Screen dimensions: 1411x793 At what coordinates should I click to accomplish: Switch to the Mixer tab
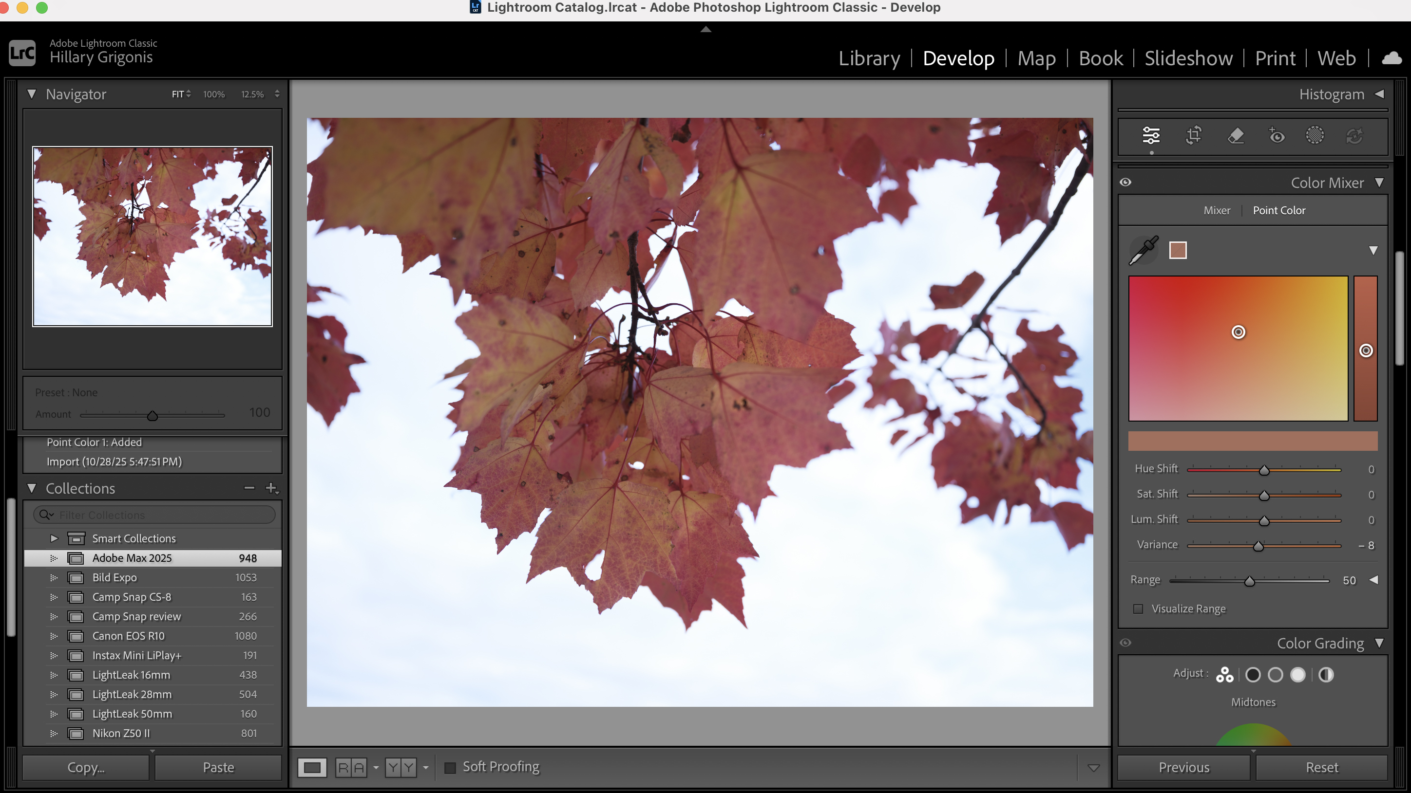(1217, 211)
